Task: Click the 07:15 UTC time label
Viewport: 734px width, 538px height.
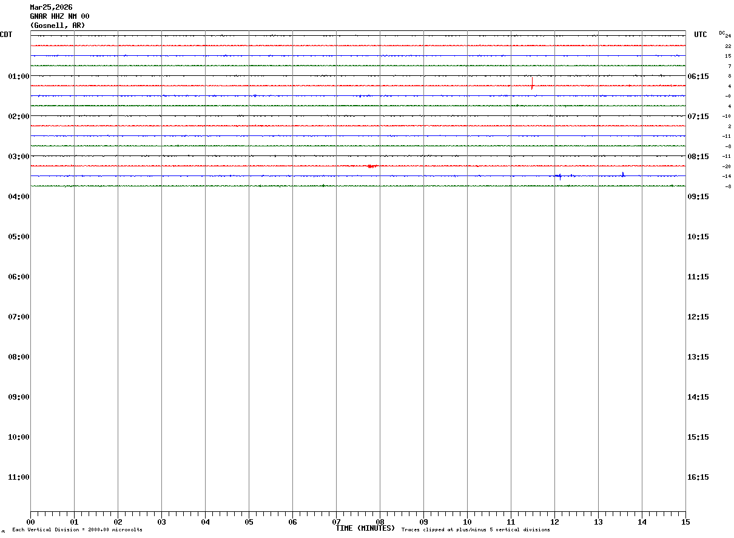Action: 698,116
